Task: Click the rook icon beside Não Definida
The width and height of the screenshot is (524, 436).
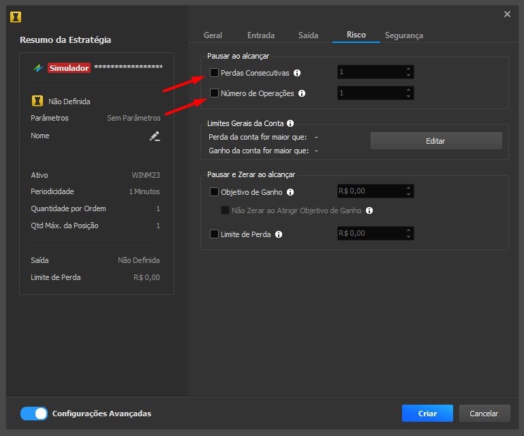Action: click(37, 101)
